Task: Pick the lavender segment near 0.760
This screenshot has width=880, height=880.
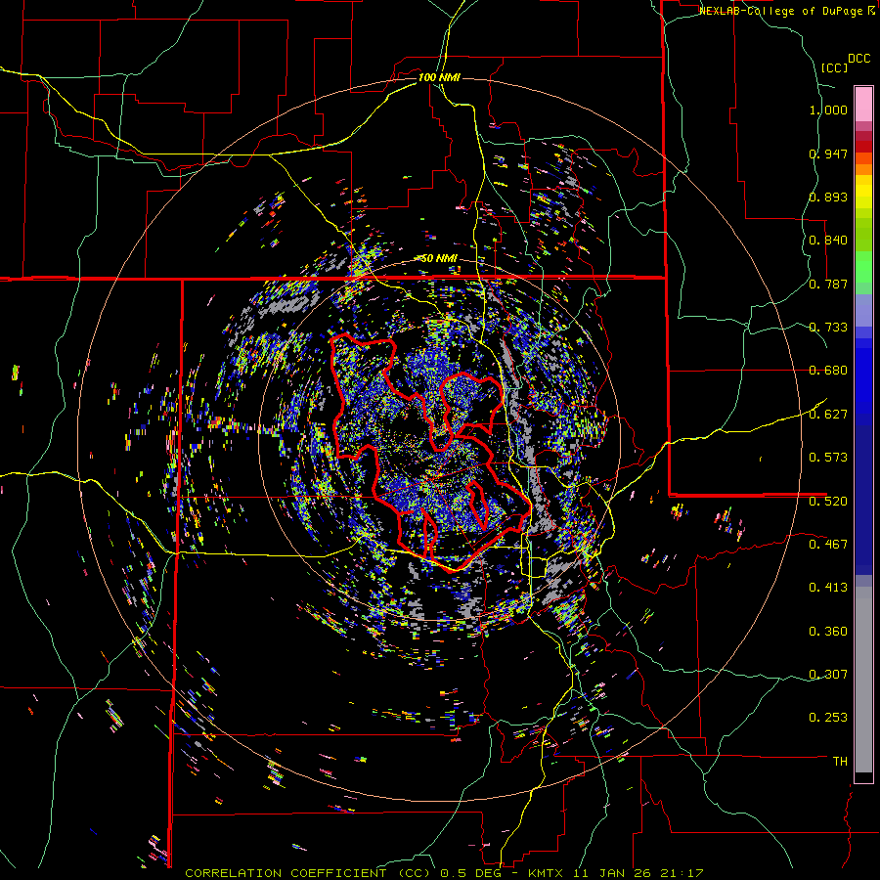Action: coord(863,310)
